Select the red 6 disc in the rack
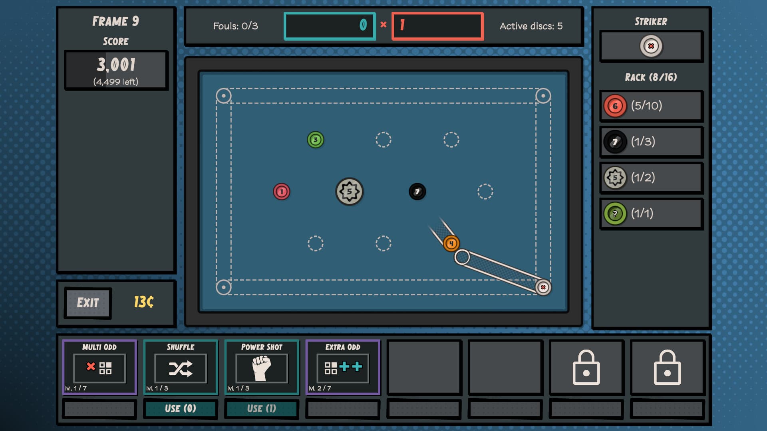 click(615, 106)
